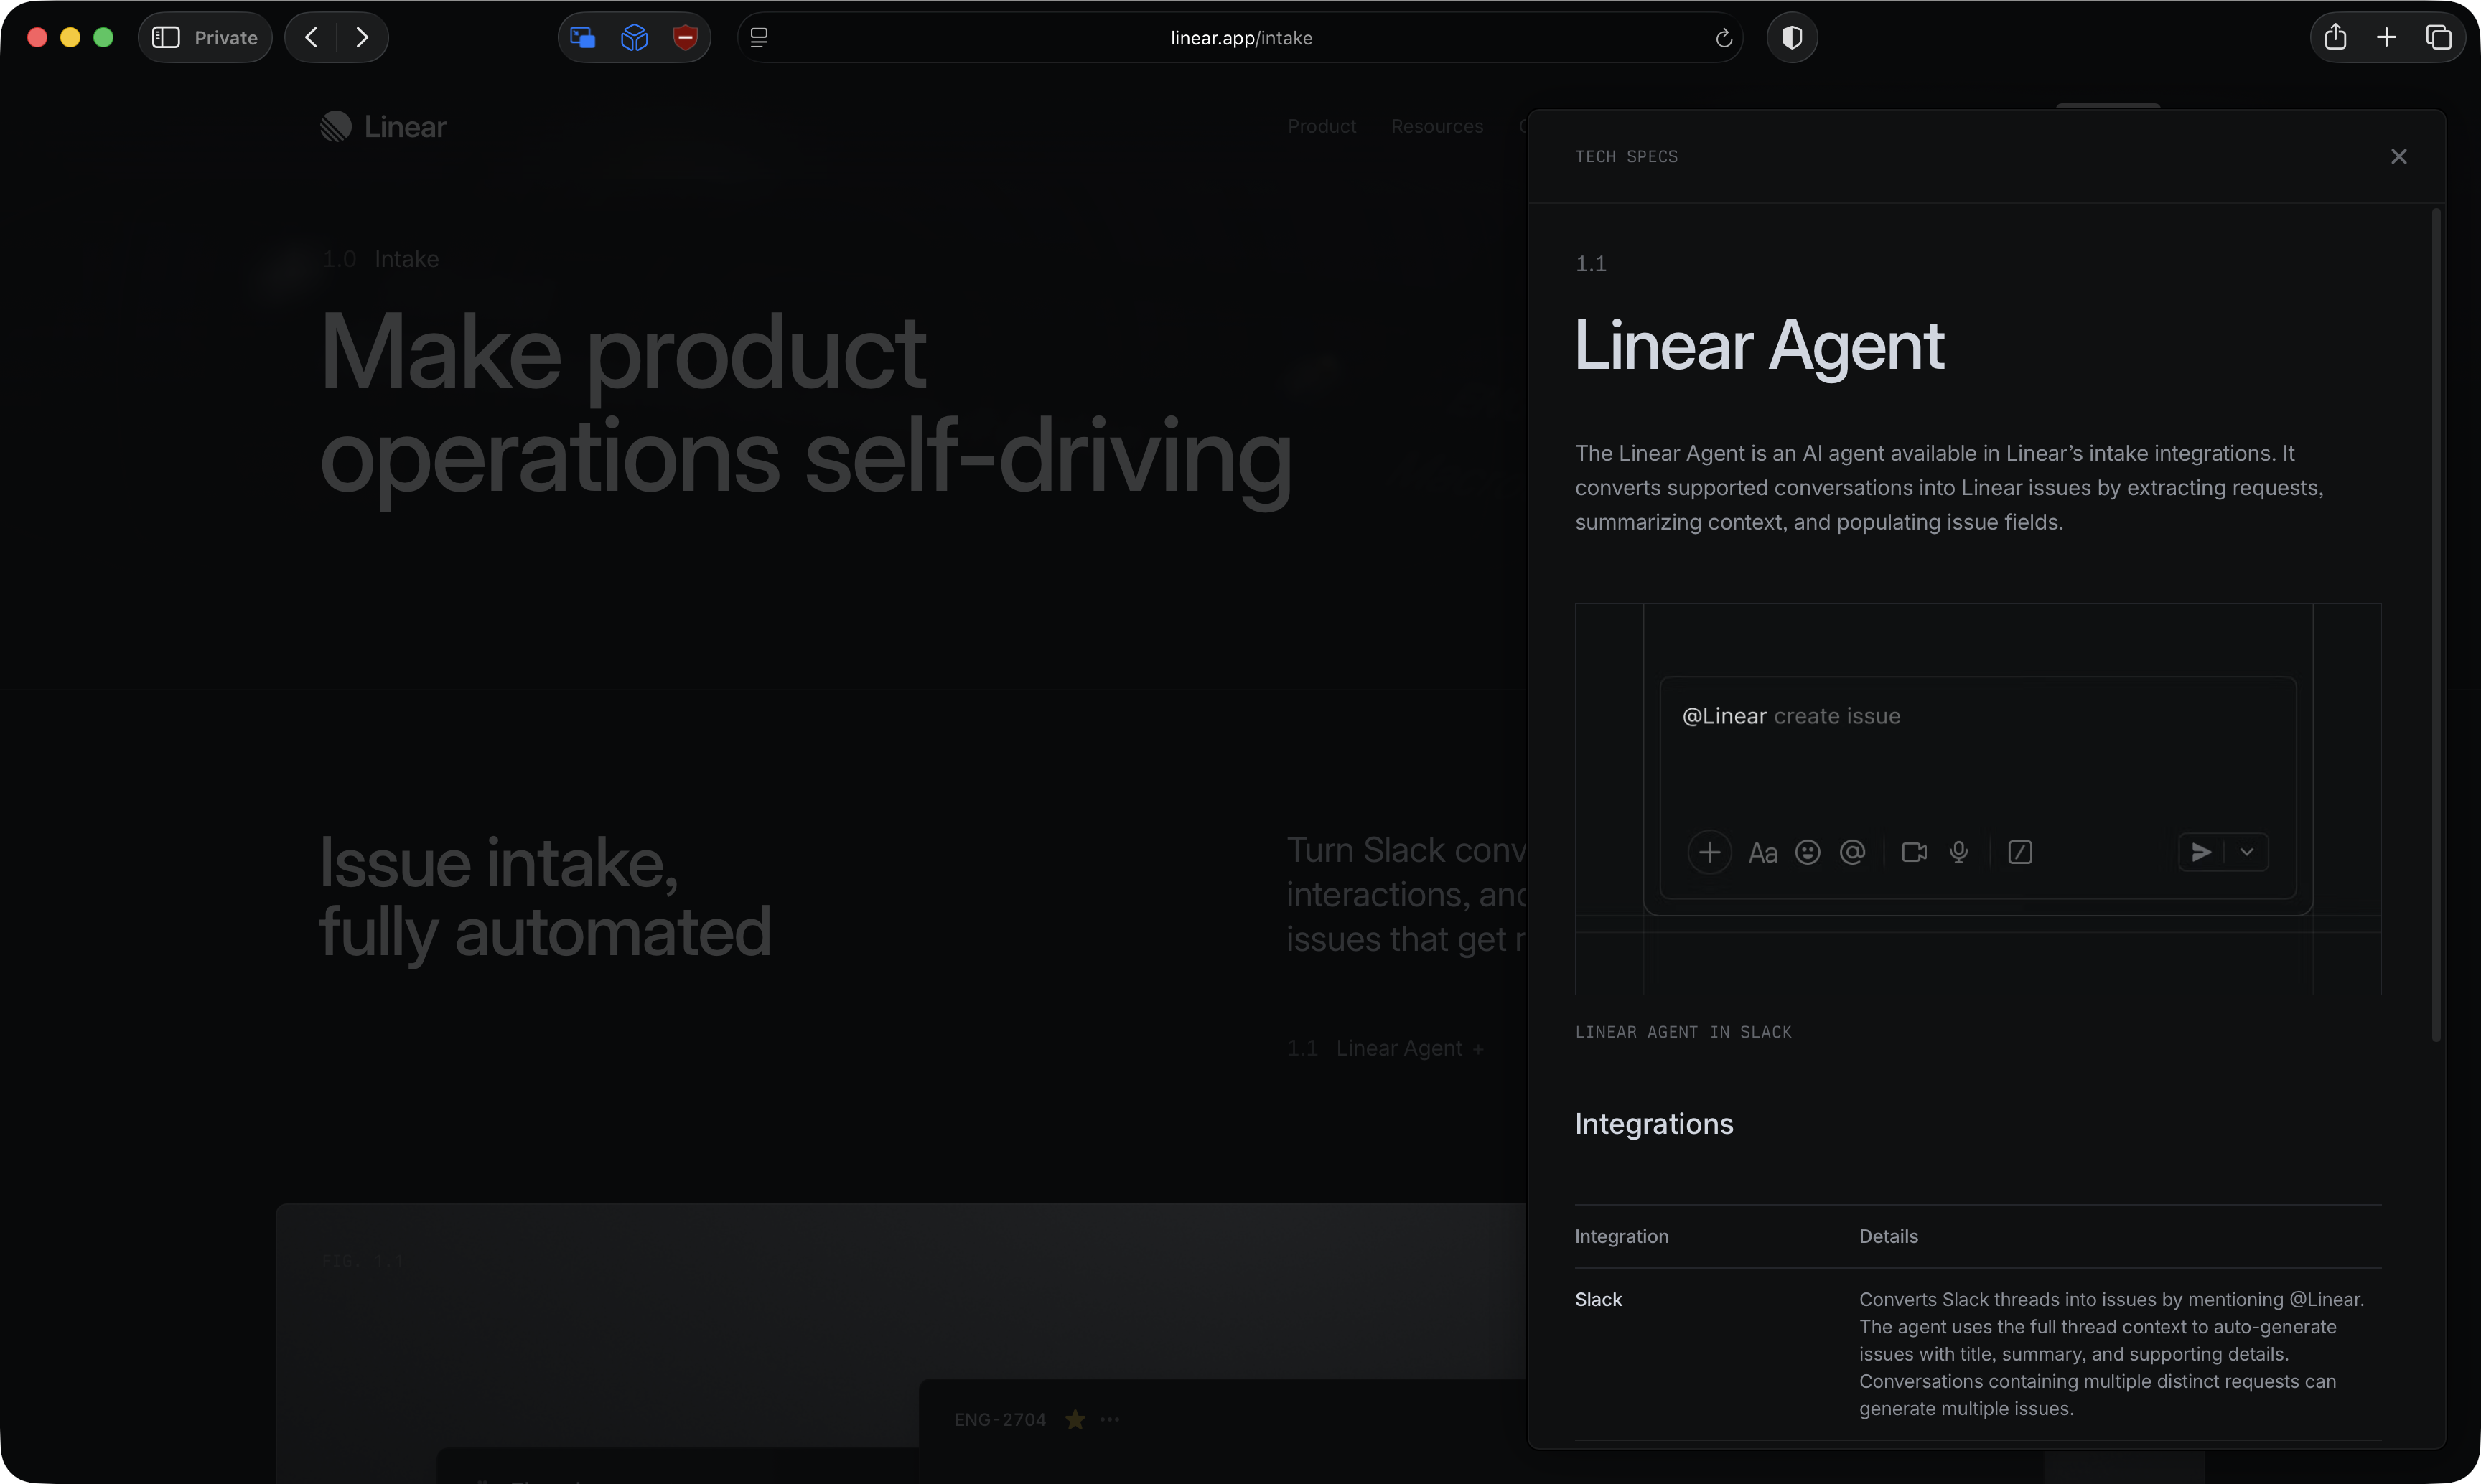Toggle picture-in-picture extension in toolbar

582,37
